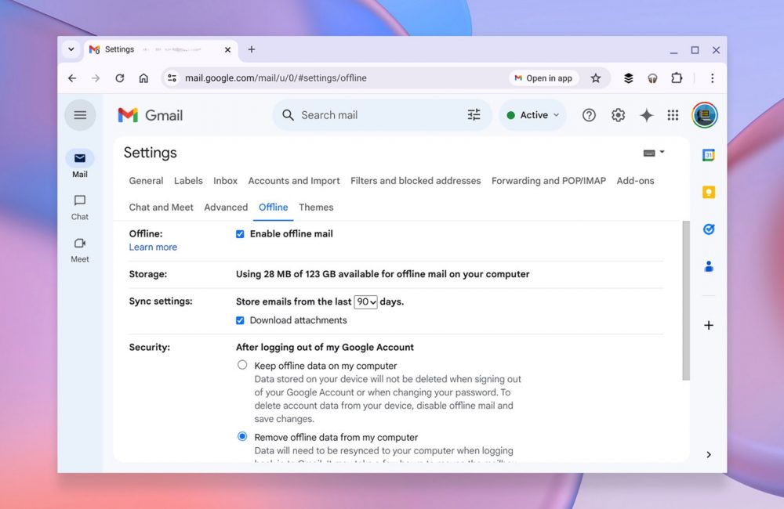Screen dimensions: 784x509
Task: Go to Filters and blocked addresses tab
Action: [416, 181]
